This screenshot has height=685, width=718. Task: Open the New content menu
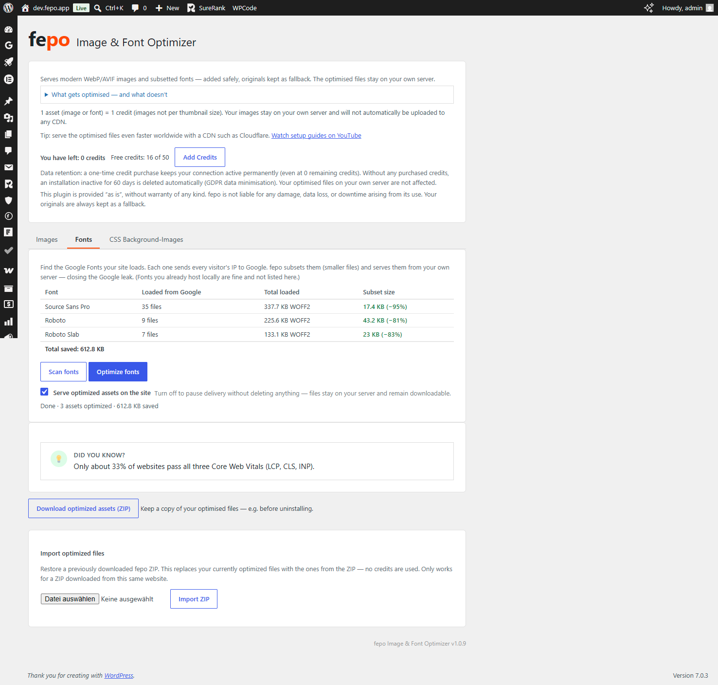[167, 8]
